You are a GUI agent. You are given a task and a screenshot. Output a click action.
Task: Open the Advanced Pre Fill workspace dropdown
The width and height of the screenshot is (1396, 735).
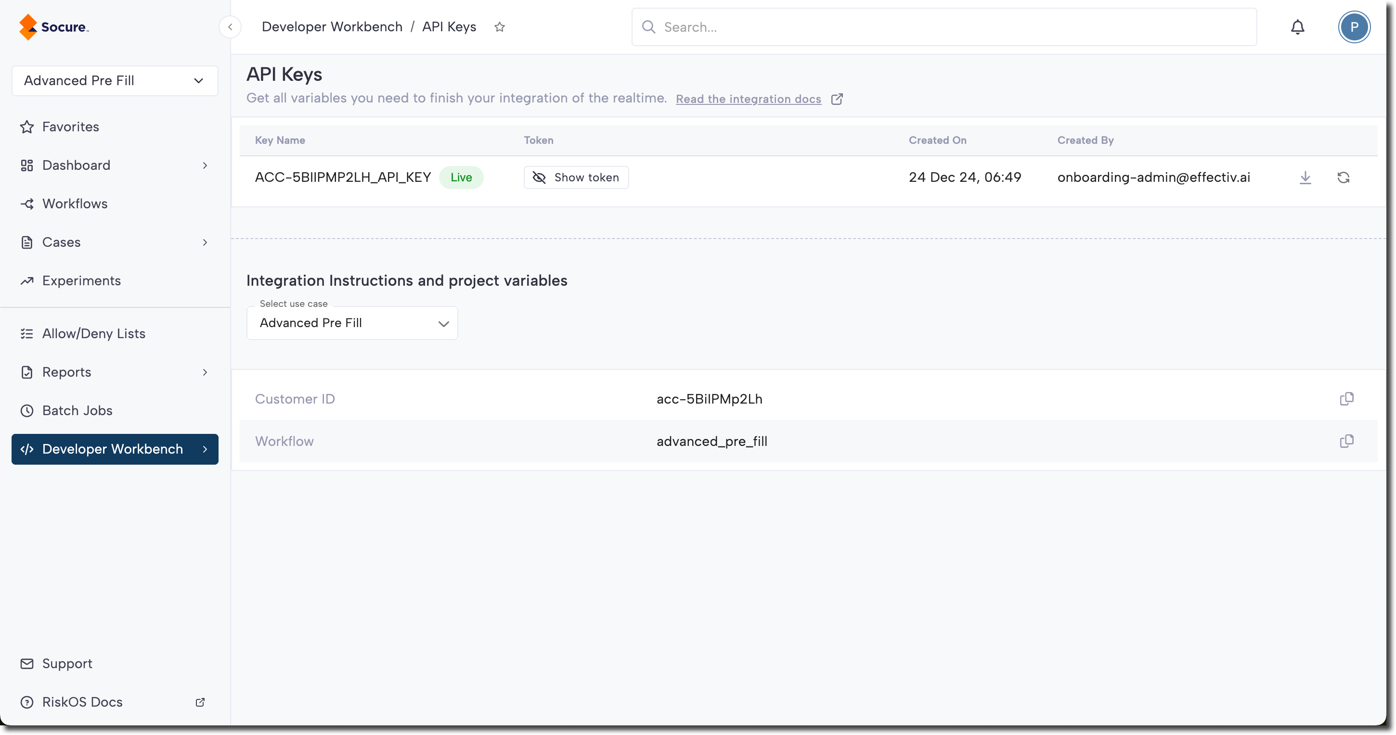(115, 81)
